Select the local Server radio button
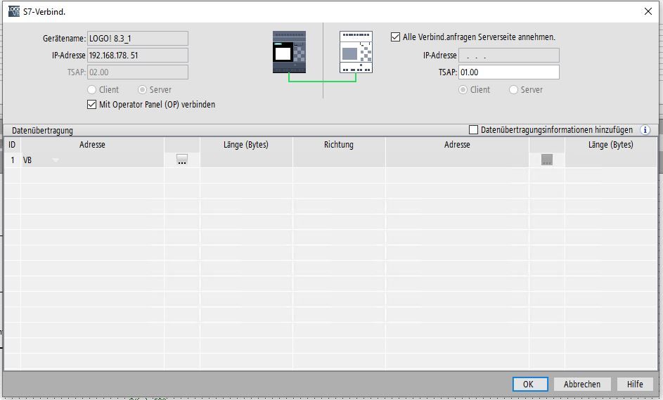This screenshot has height=400, width=663. click(142, 90)
